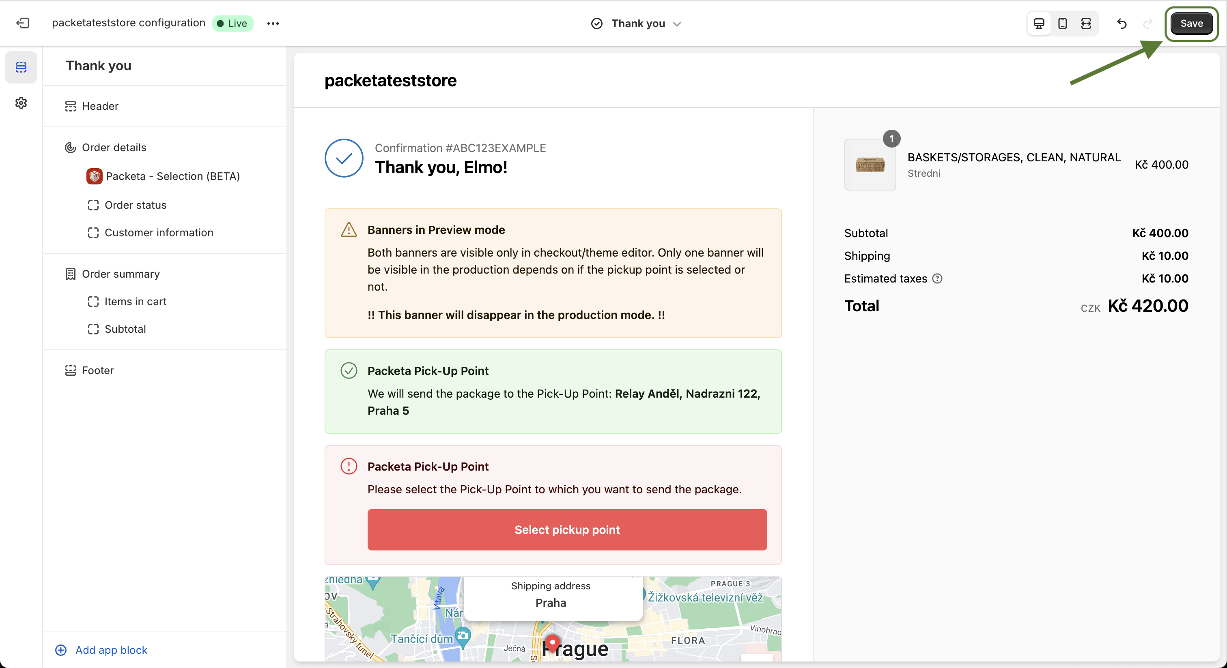Image resolution: width=1227 pixels, height=668 pixels.
Task: Click the Confirmation #ABC123EXAMPLE text
Action: tap(460, 148)
